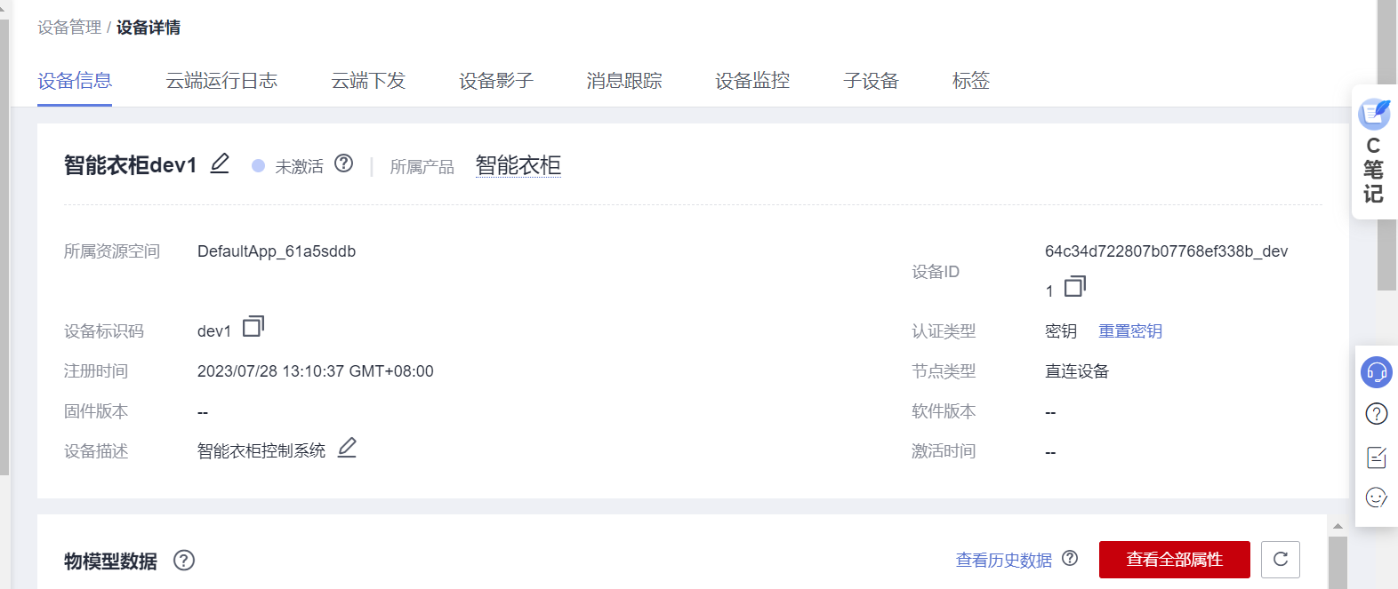Viewport: 1398px width, 589px height.
Task: Copy device identifier dev1
Action: [253, 326]
